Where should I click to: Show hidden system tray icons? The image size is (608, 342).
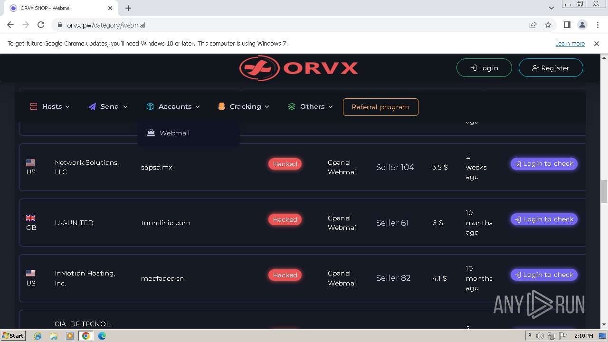(x=530, y=336)
